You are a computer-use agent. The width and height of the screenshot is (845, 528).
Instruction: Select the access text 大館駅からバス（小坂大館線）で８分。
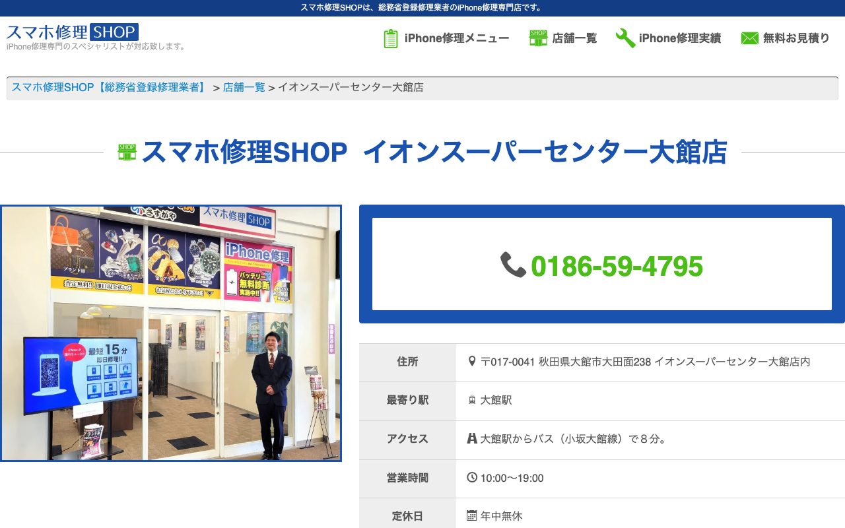573,438
